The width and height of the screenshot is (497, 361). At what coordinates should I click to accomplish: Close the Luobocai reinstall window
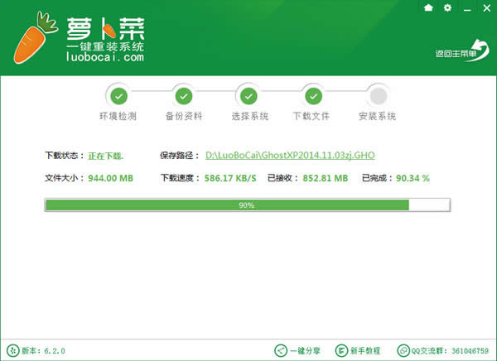point(485,8)
